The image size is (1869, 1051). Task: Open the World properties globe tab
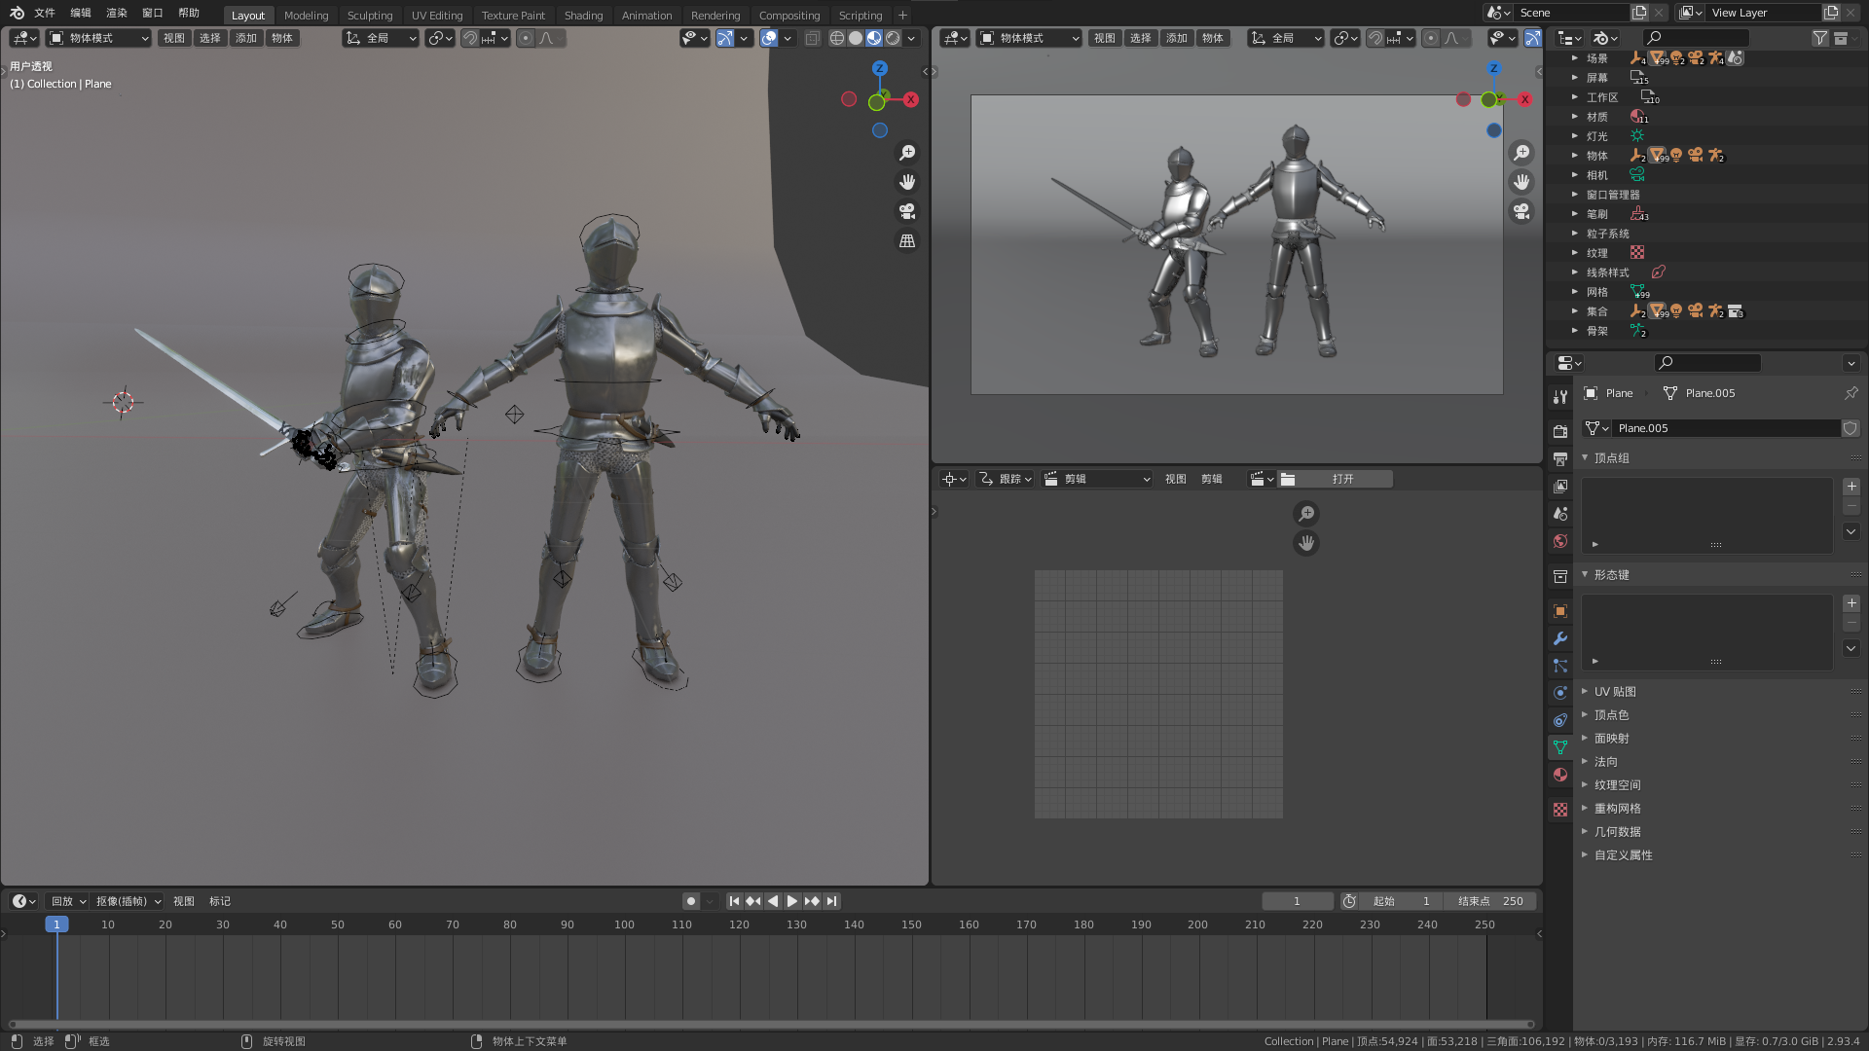pyautogui.click(x=1560, y=541)
